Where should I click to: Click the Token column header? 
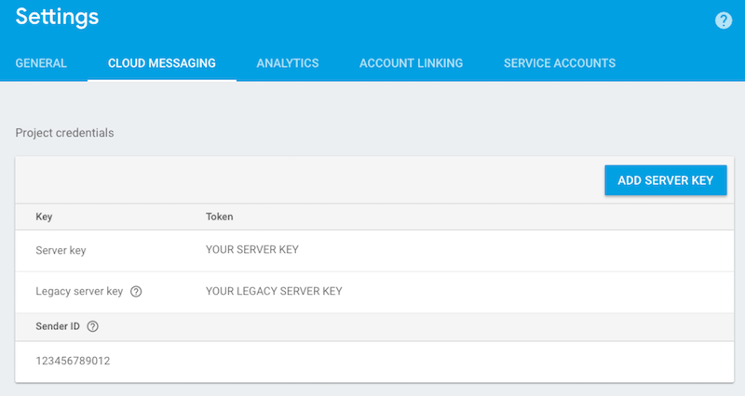point(219,217)
